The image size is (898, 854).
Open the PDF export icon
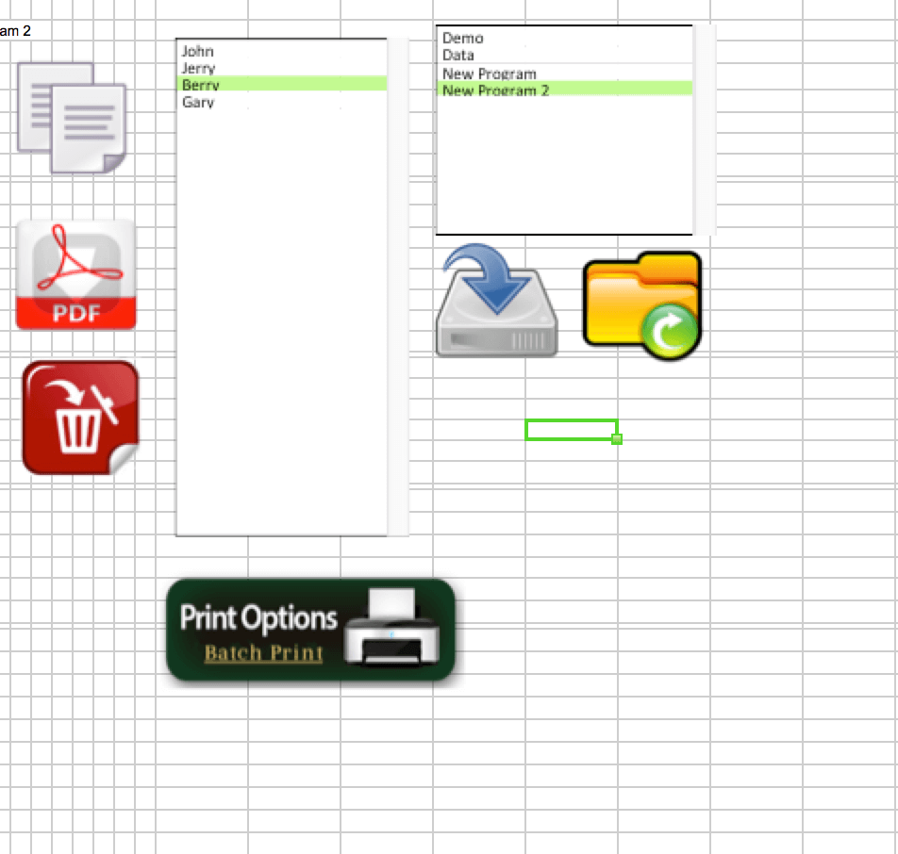[76, 274]
